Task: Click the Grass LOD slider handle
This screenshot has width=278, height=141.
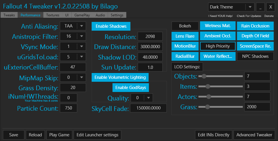Action: (208, 107)
